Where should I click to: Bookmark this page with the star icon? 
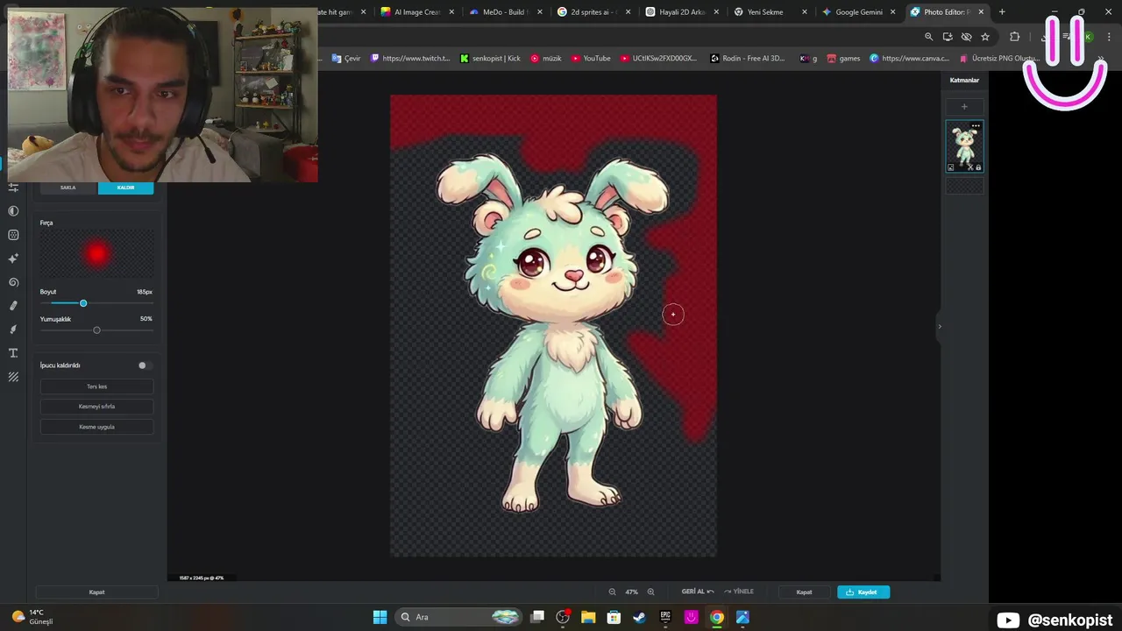point(985,37)
